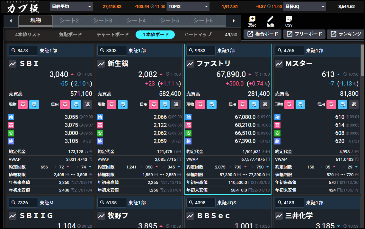This screenshot has width=365, height=229.
Task: Click the search icon for code 4183
Action: point(280,202)
